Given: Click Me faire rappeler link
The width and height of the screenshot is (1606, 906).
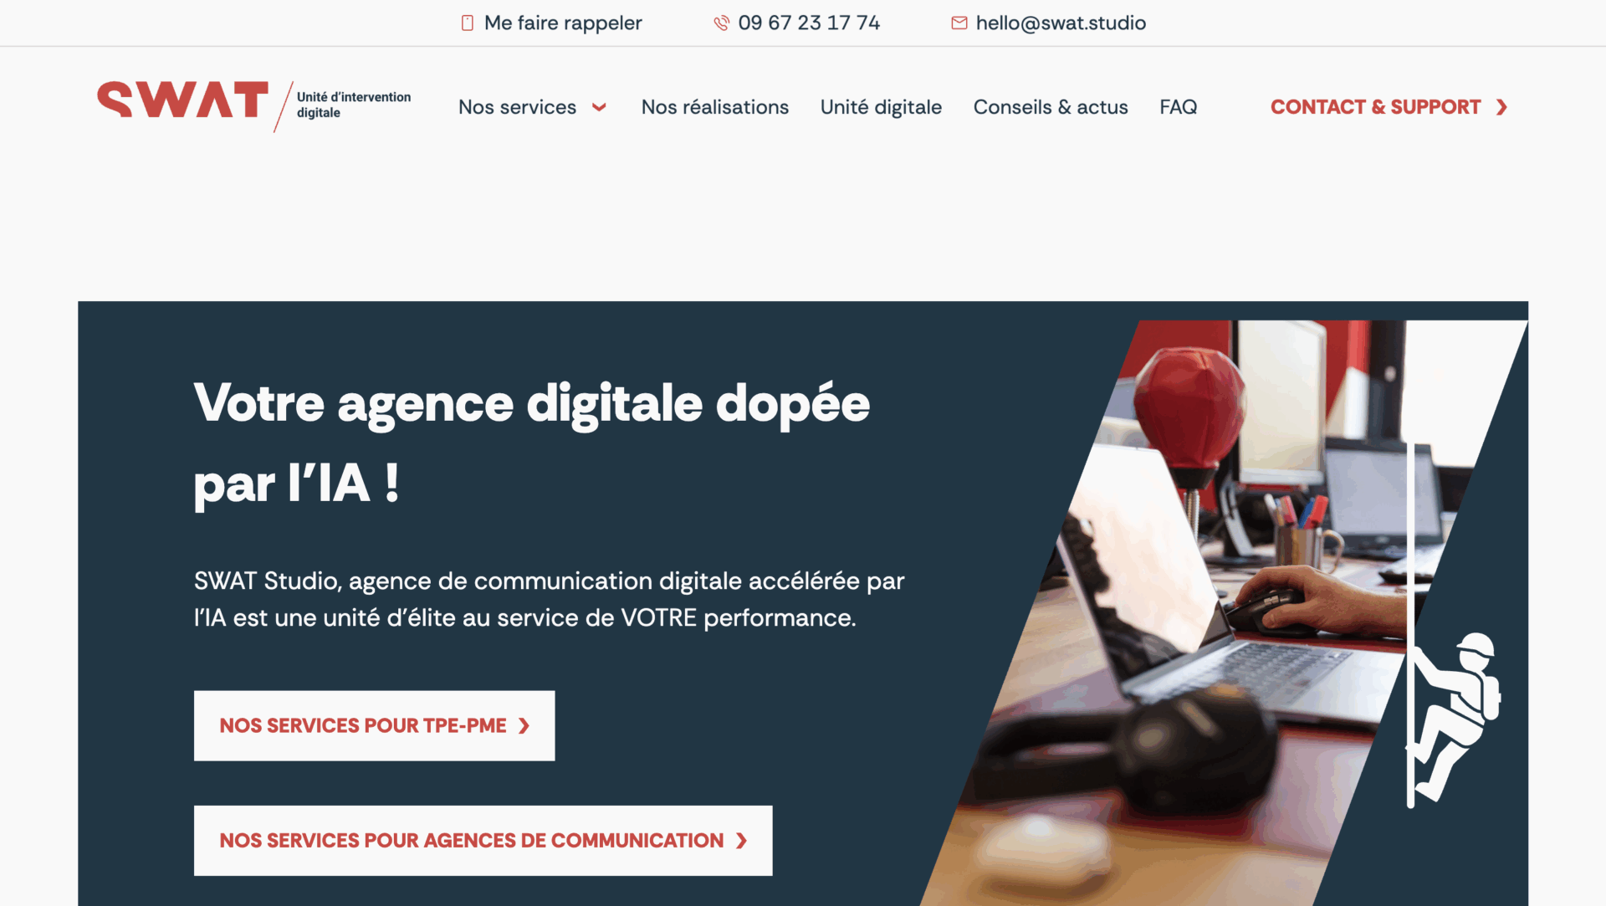Looking at the screenshot, I should (563, 23).
